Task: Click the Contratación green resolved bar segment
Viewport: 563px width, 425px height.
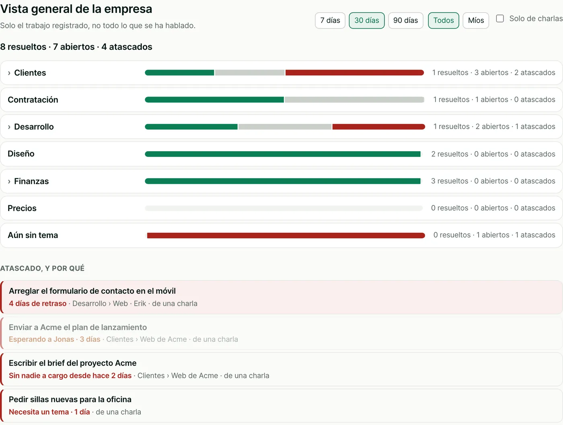Action: tap(214, 100)
